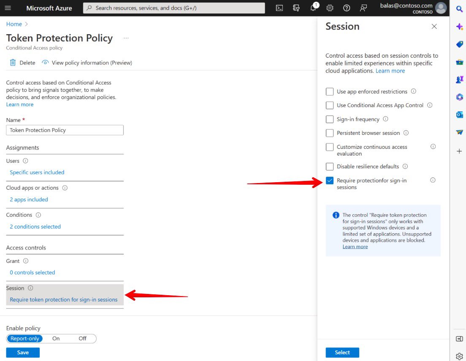The image size is (466, 361).
Task: Enable Persistent browser session
Action: 330,133
